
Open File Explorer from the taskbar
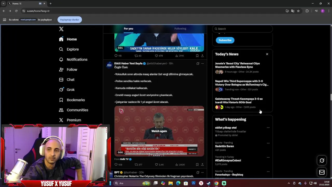coord(170,183)
